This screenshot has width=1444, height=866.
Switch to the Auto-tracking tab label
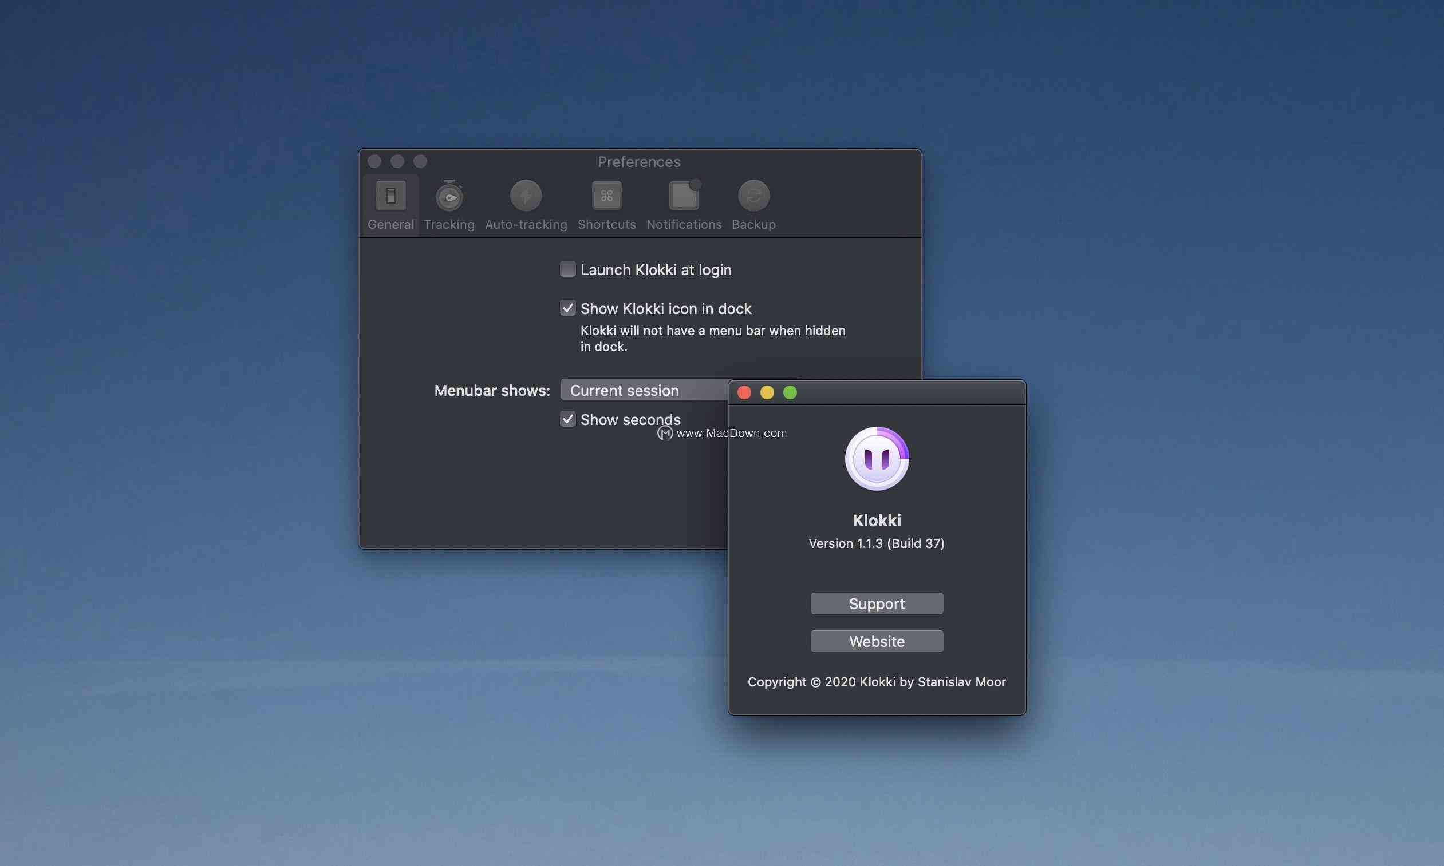526,225
